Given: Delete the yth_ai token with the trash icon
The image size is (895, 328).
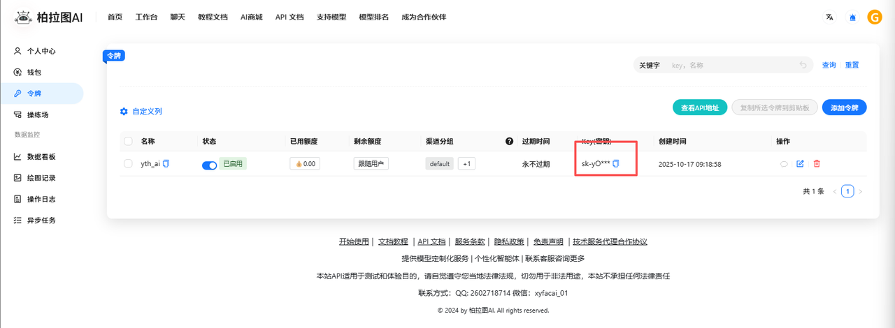Looking at the screenshot, I should point(817,164).
